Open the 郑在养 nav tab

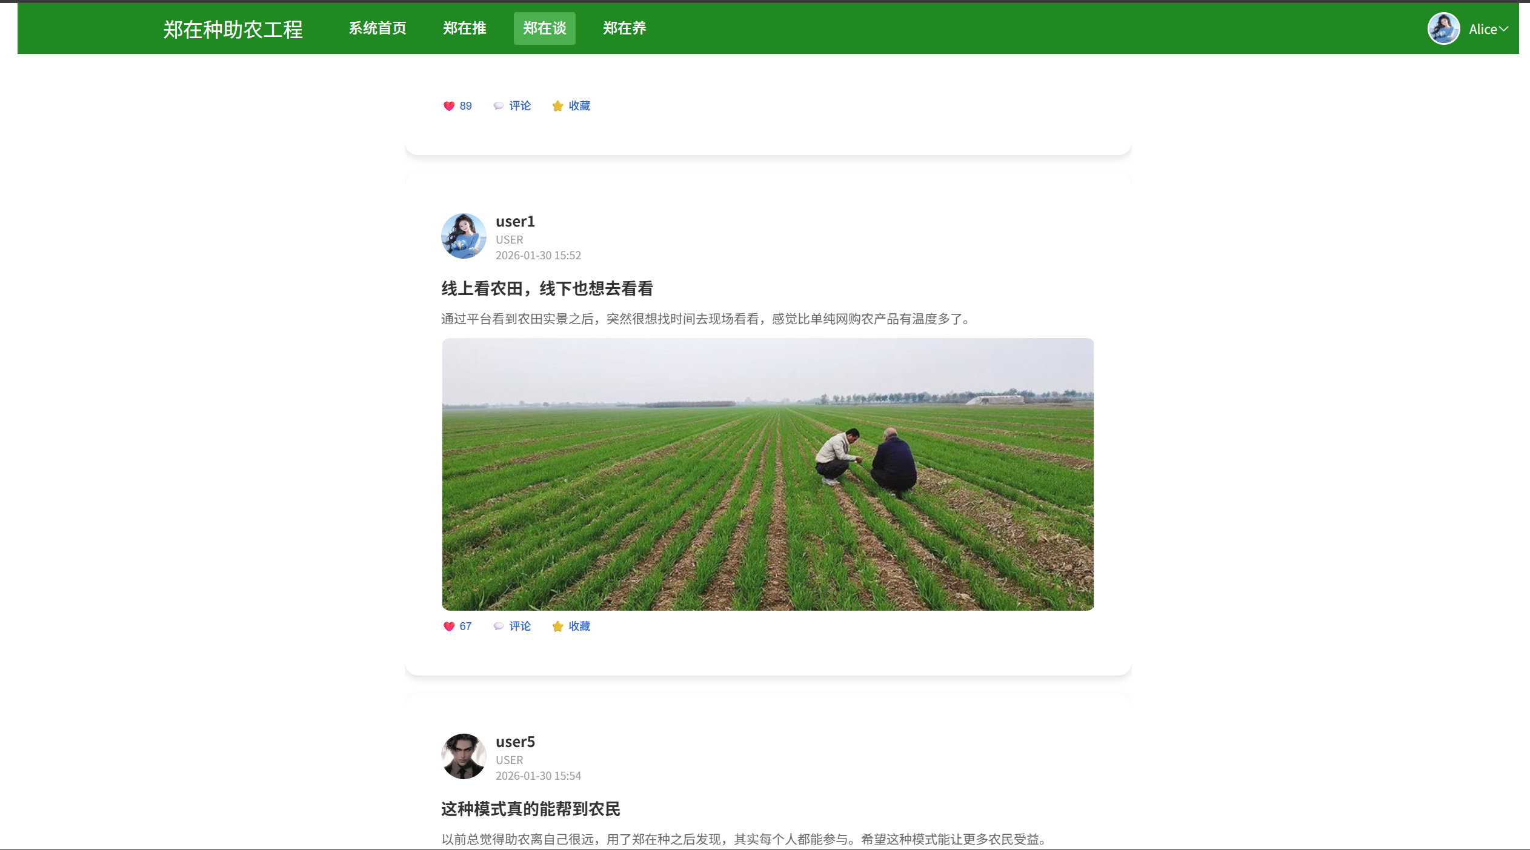click(x=624, y=28)
